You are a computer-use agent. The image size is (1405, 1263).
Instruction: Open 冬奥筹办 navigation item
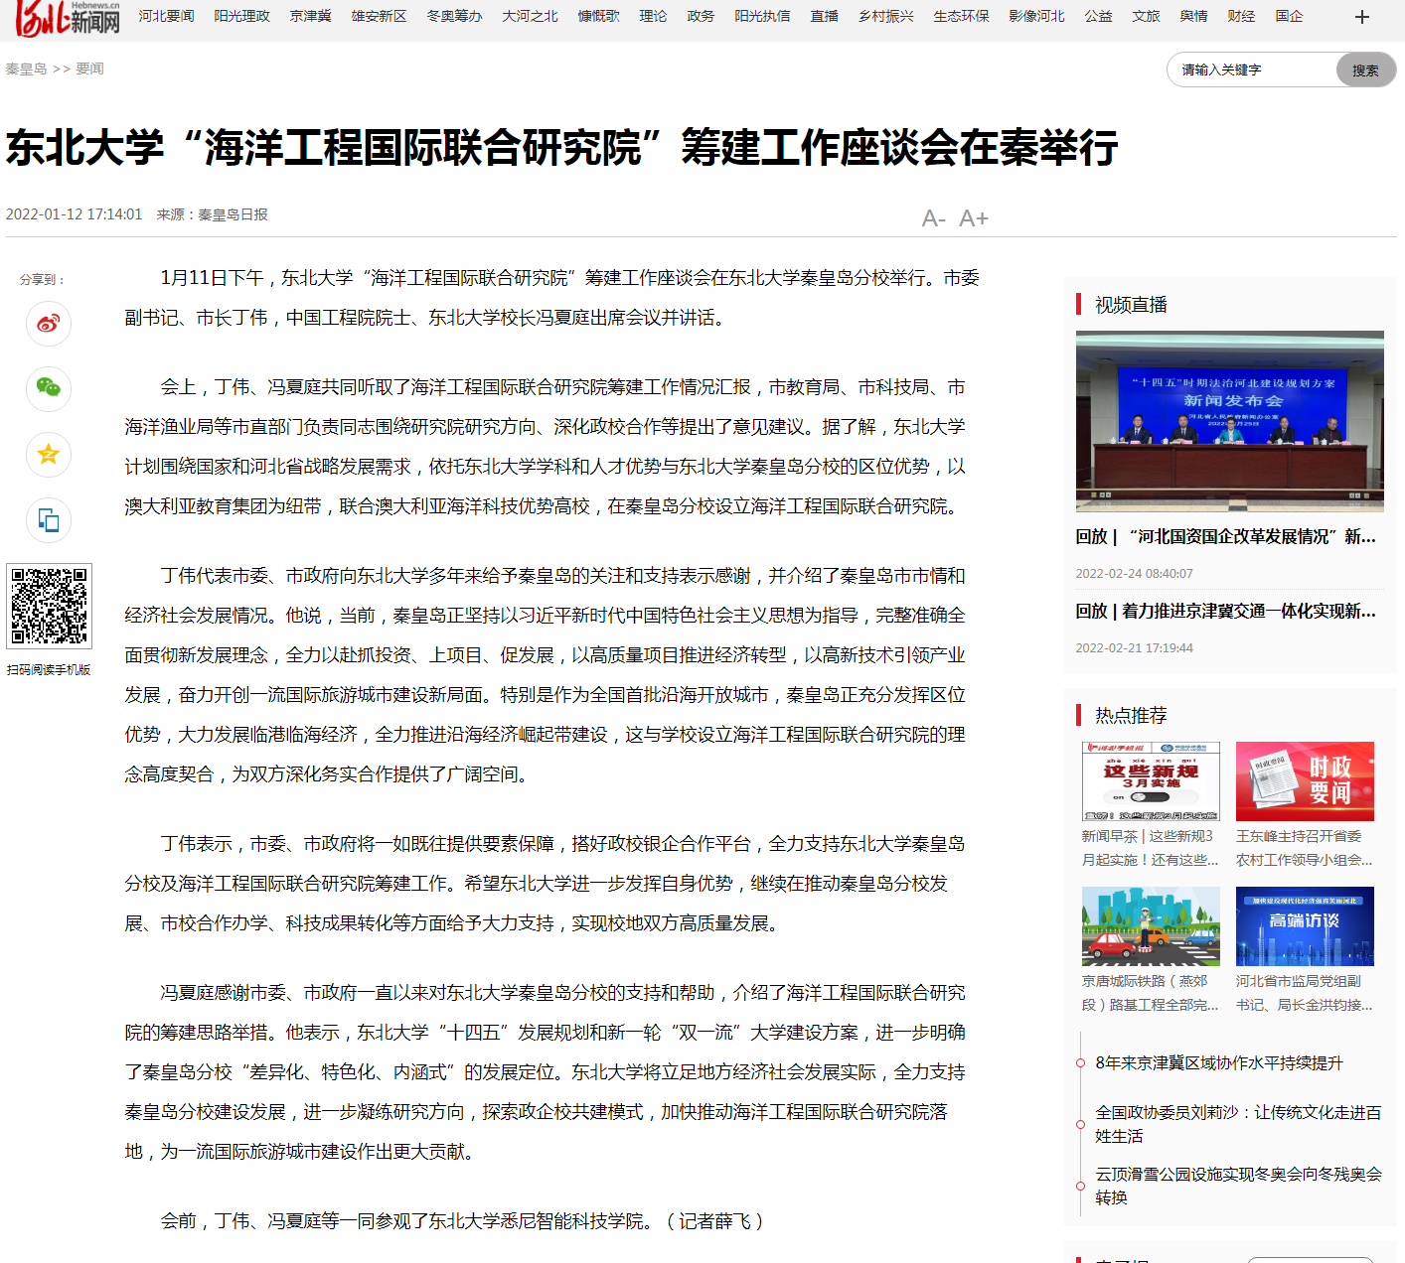(455, 17)
